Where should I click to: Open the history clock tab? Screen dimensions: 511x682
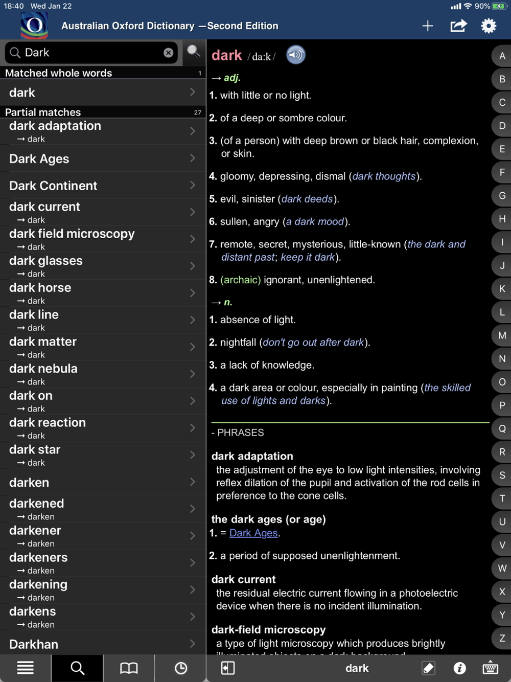click(180, 668)
